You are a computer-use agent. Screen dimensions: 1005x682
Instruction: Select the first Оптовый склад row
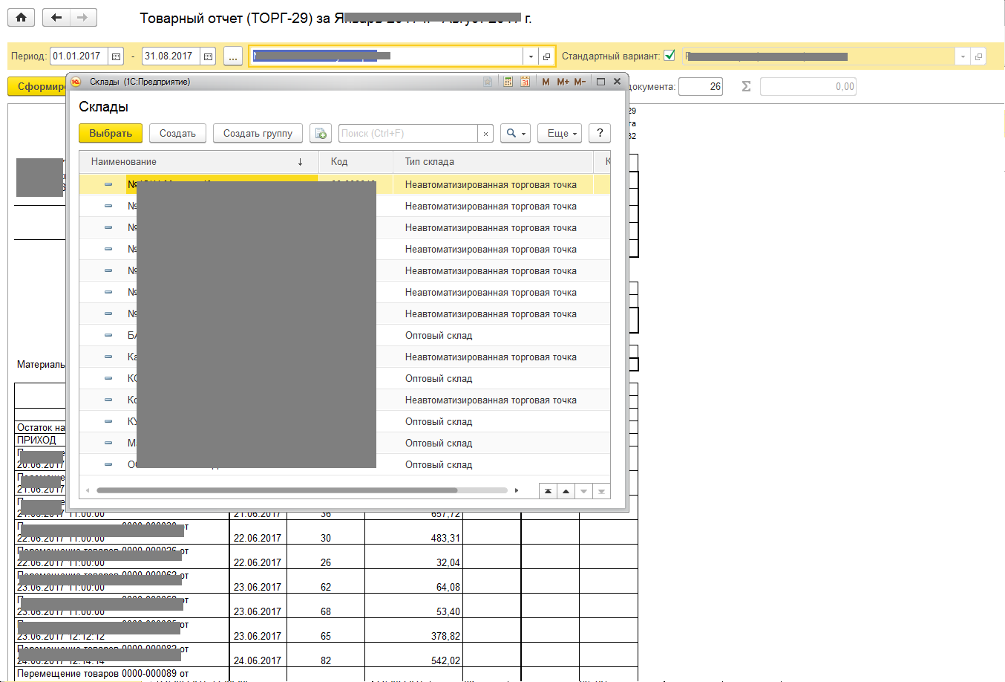(345, 336)
